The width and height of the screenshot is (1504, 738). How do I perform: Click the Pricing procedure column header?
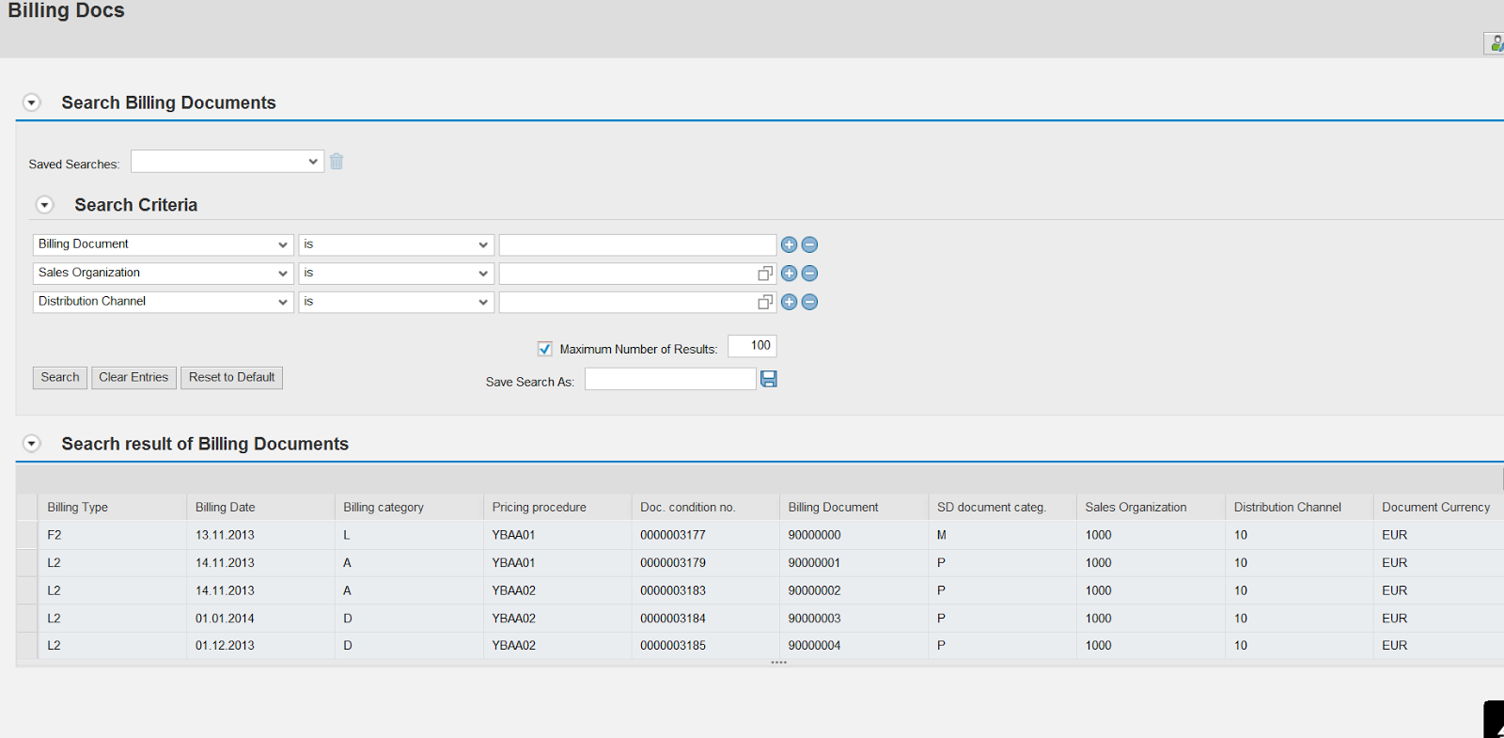tap(539, 507)
